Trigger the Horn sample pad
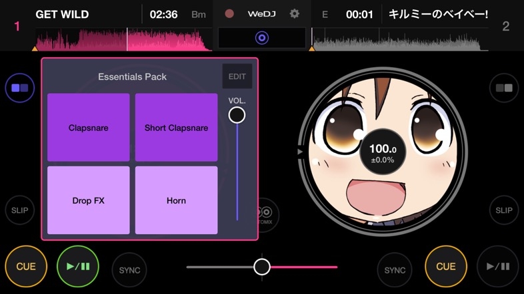The width and height of the screenshot is (524, 294). [177, 200]
